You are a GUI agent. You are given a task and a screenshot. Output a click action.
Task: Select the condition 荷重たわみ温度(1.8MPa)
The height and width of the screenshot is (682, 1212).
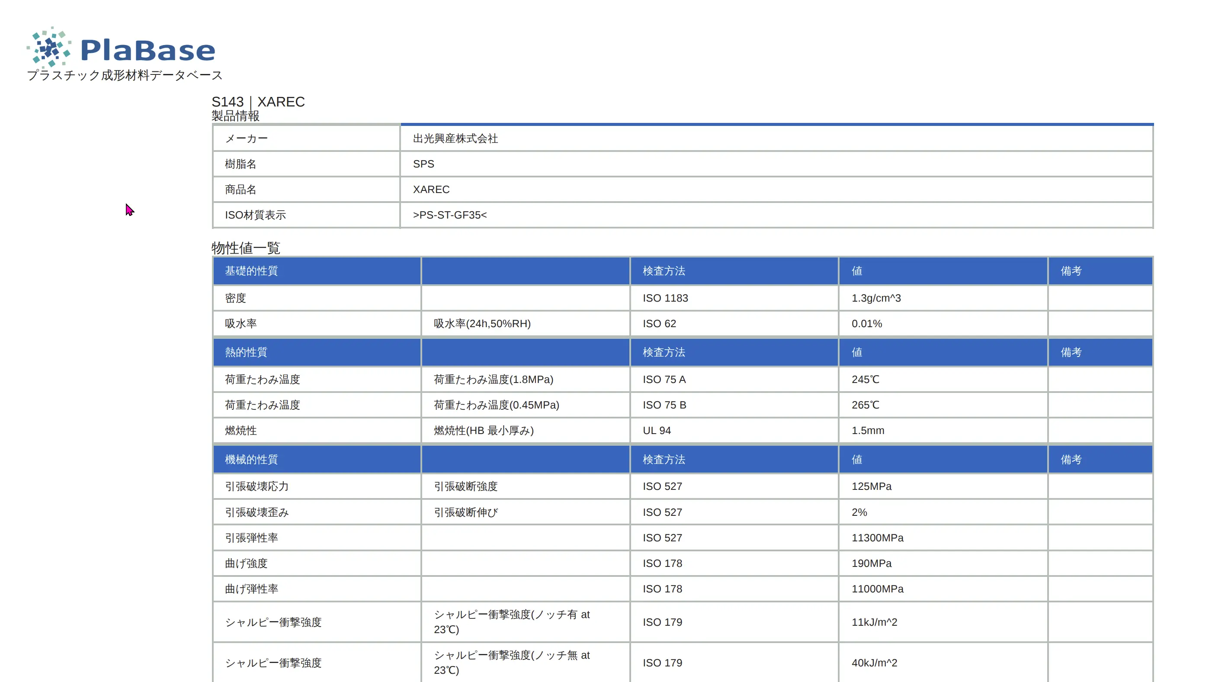(x=493, y=380)
